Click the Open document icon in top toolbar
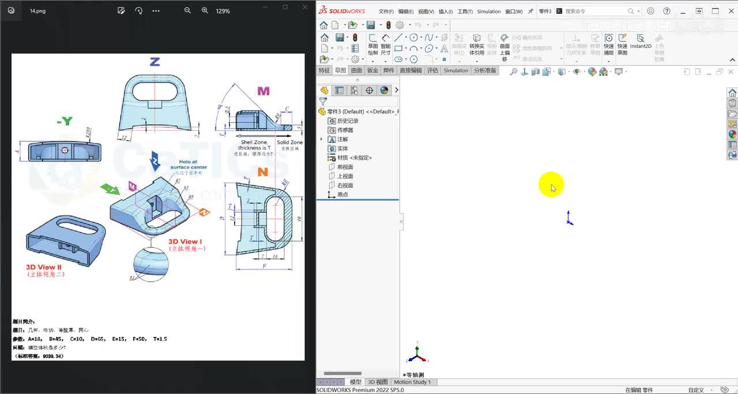The image size is (738, 394). 352,25
